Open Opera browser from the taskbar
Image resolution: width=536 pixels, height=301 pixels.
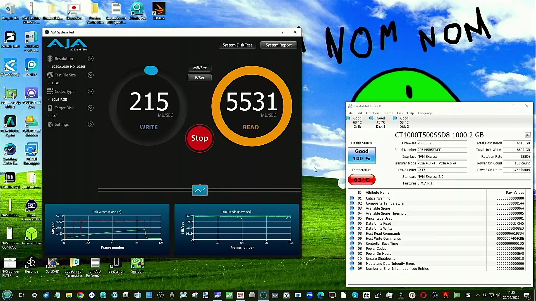tap(423, 295)
